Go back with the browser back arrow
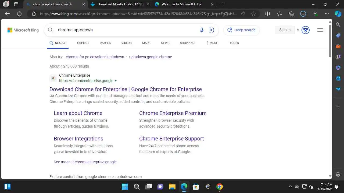The height and width of the screenshot is (193, 344). [8, 14]
